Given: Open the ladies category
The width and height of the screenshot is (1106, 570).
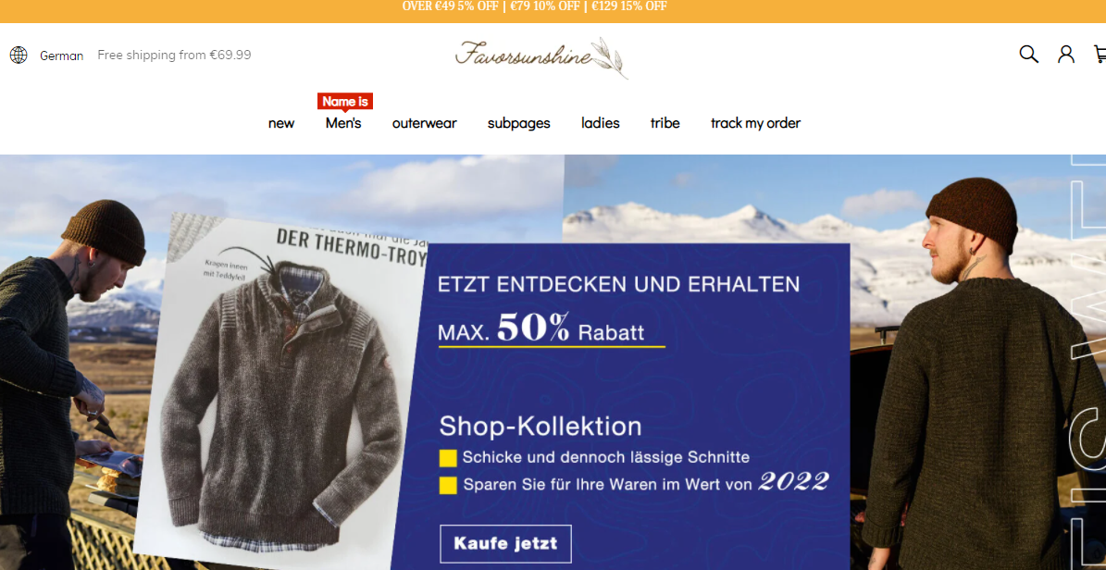Looking at the screenshot, I should tap(601, 123).
